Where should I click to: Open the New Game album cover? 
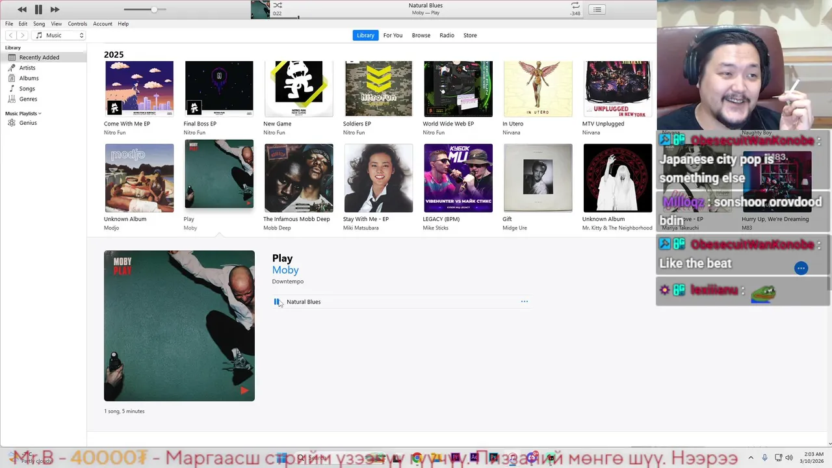(298, 88)
